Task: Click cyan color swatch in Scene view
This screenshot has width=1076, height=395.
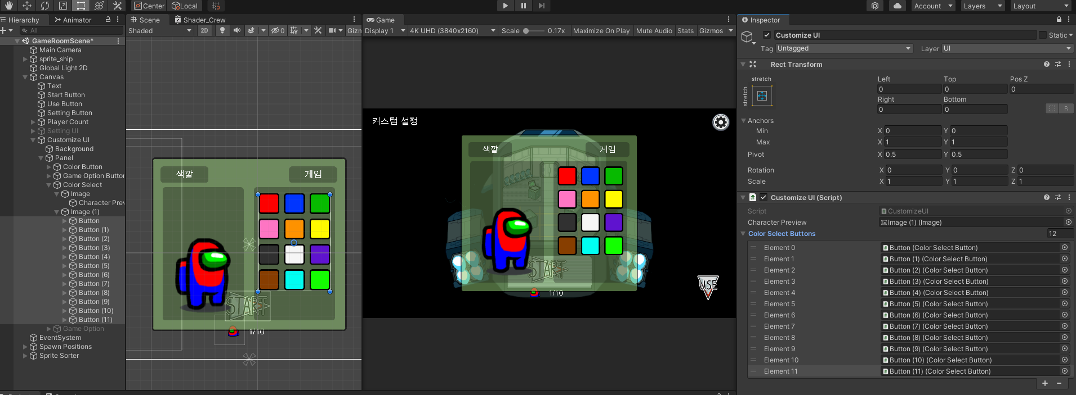Action: 294,279
